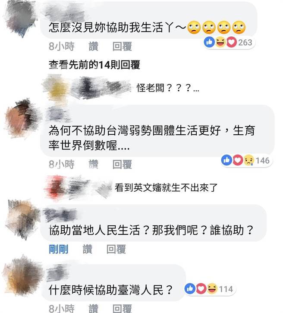
Task: Reply to the comment 怎麼沒見妳協助我生活
Action: pos(122,46)
